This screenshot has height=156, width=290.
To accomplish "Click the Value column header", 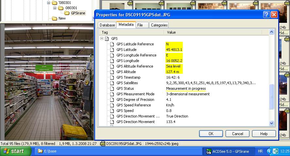I will tap(213, 32).
